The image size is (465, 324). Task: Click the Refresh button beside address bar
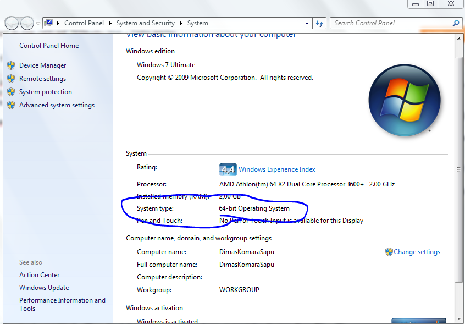click(x=319, y=23)
